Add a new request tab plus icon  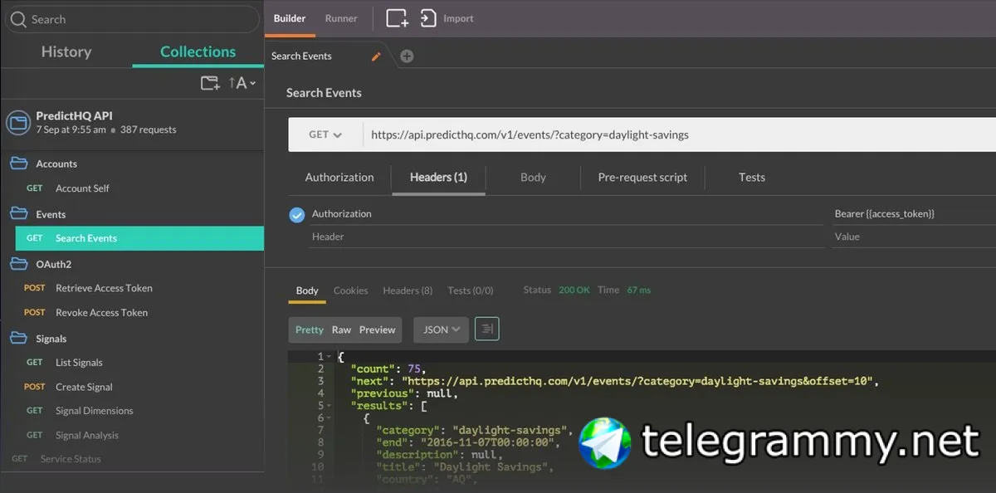pos(407,56)
